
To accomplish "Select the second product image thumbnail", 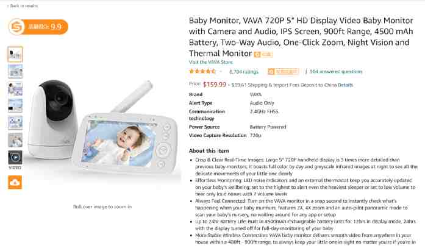I will (15, 71).
